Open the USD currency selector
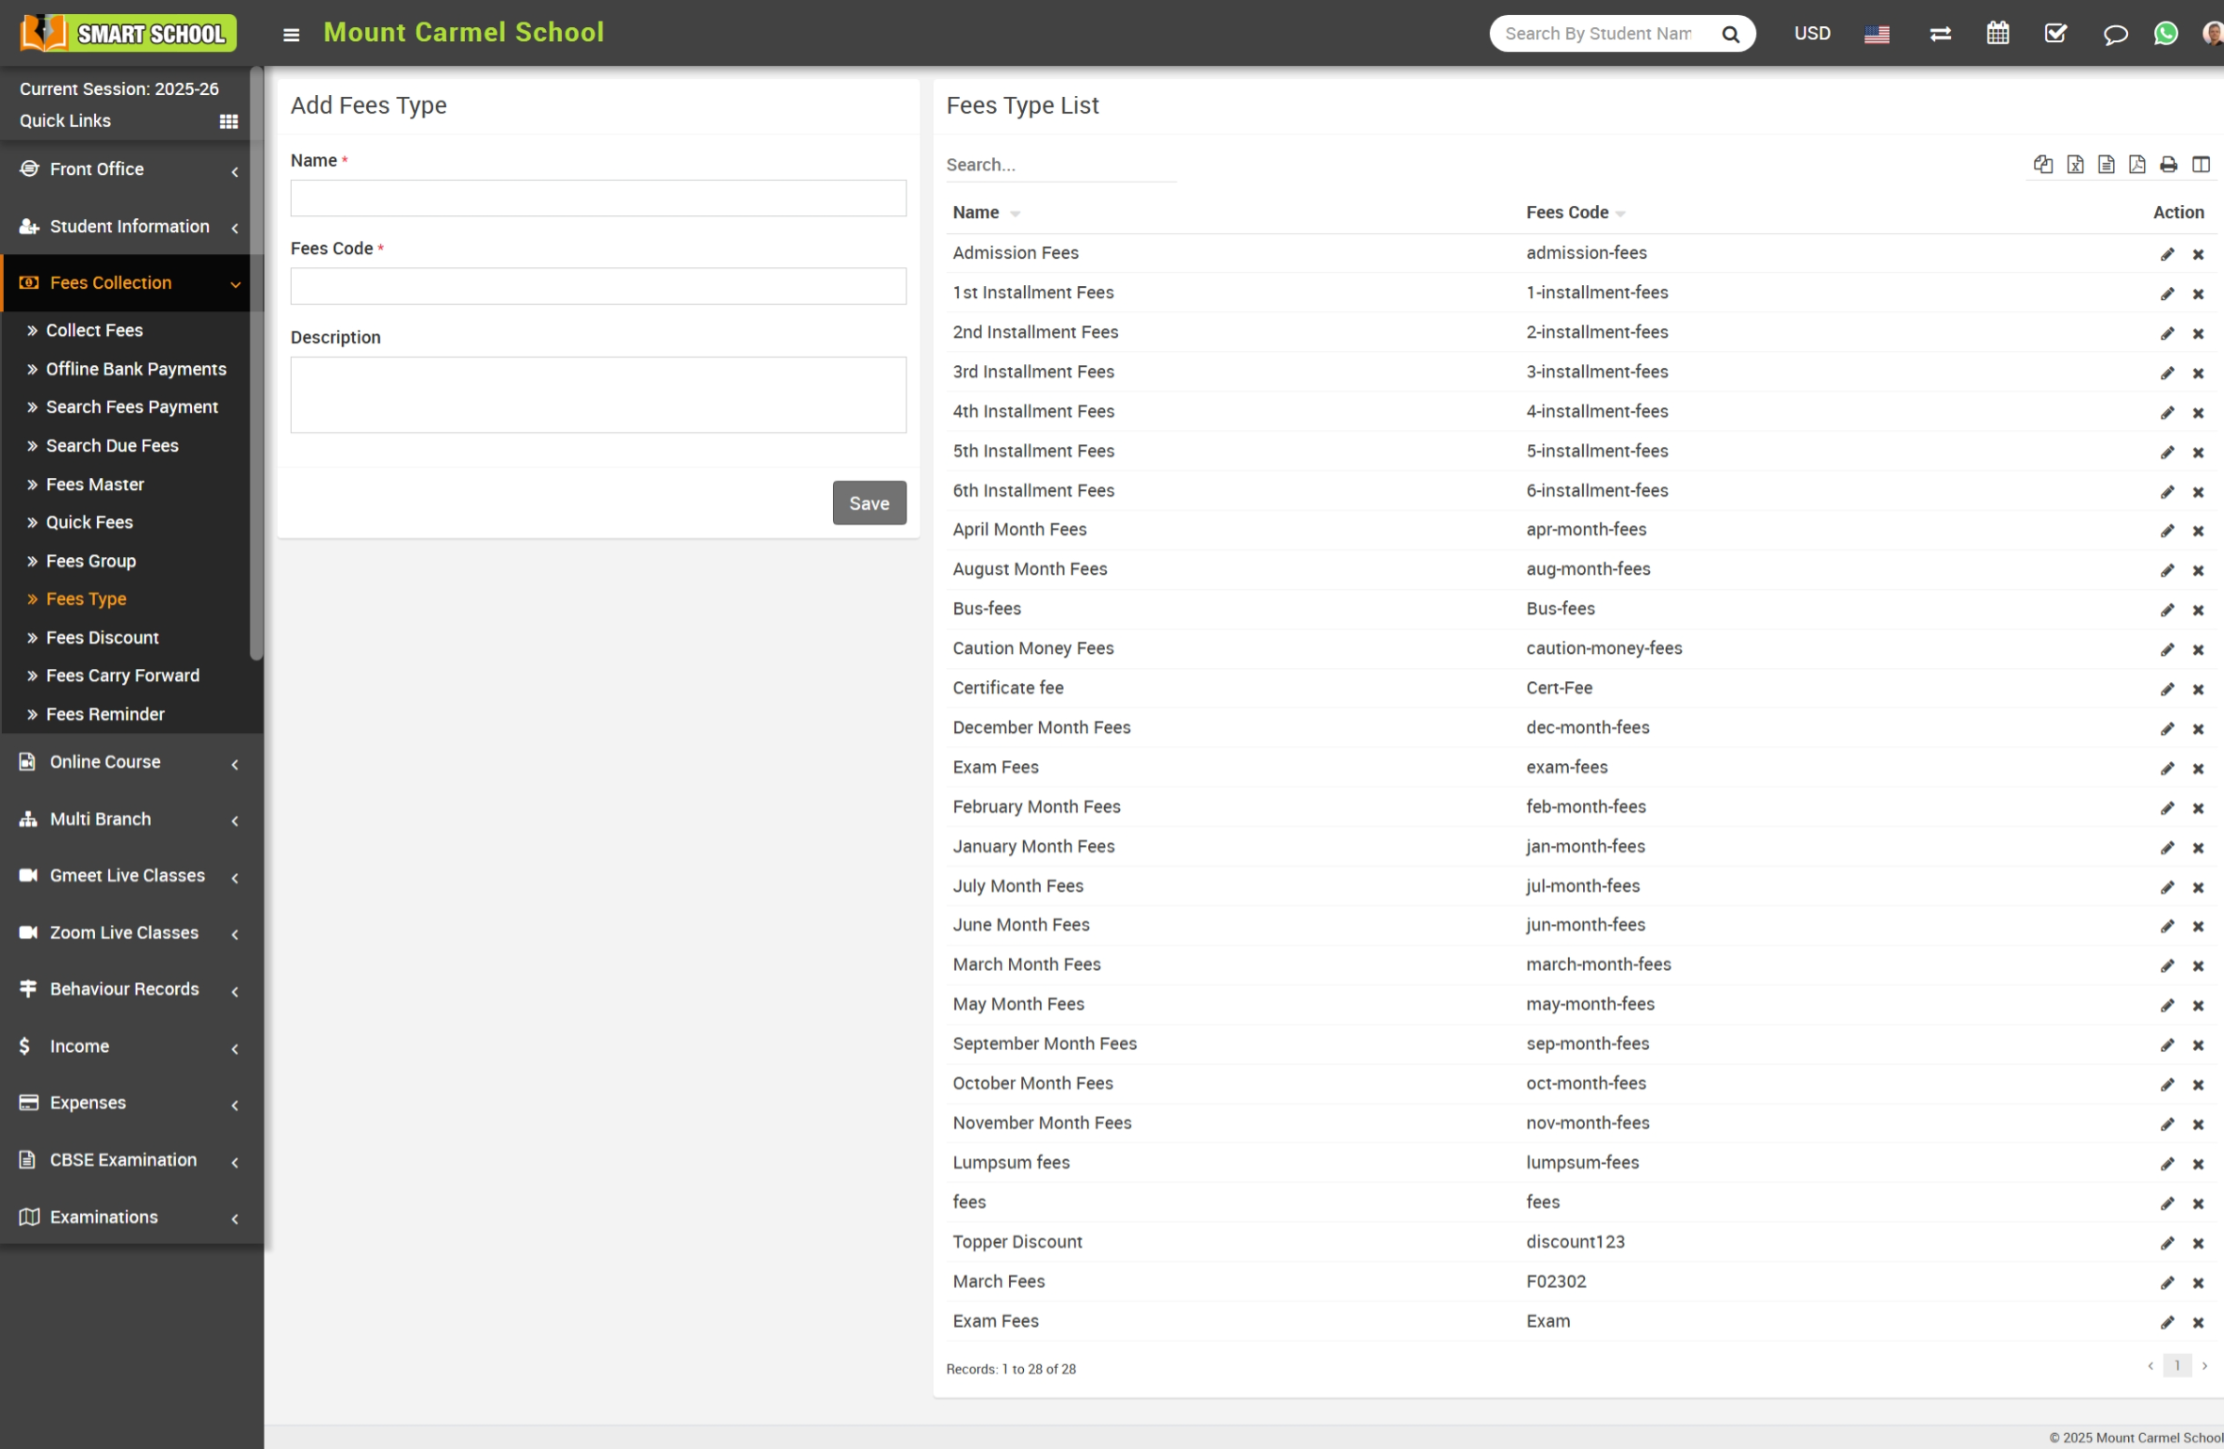Viewport: 2224px width, 1449px height. 1812,34
